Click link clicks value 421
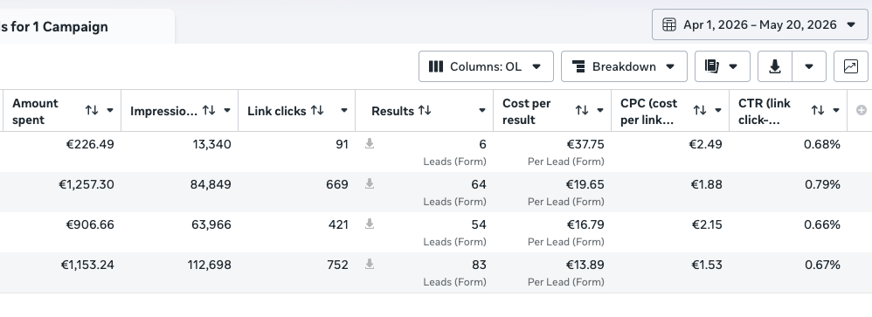This screenshot has height=317, width=872. tap(337, 224)
